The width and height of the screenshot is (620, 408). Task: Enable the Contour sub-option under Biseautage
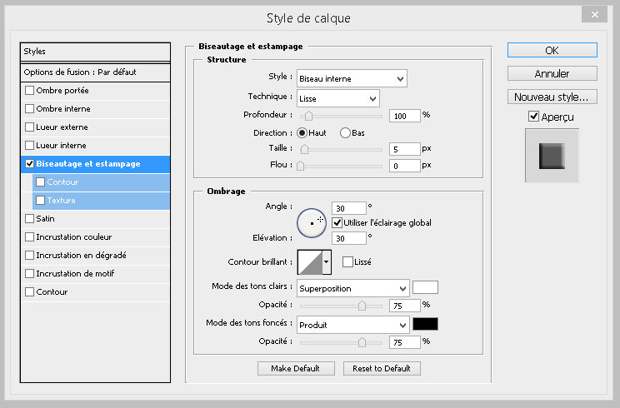pos(40,182)
